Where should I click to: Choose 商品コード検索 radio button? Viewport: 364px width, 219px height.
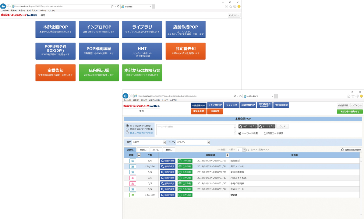point(265,133)
